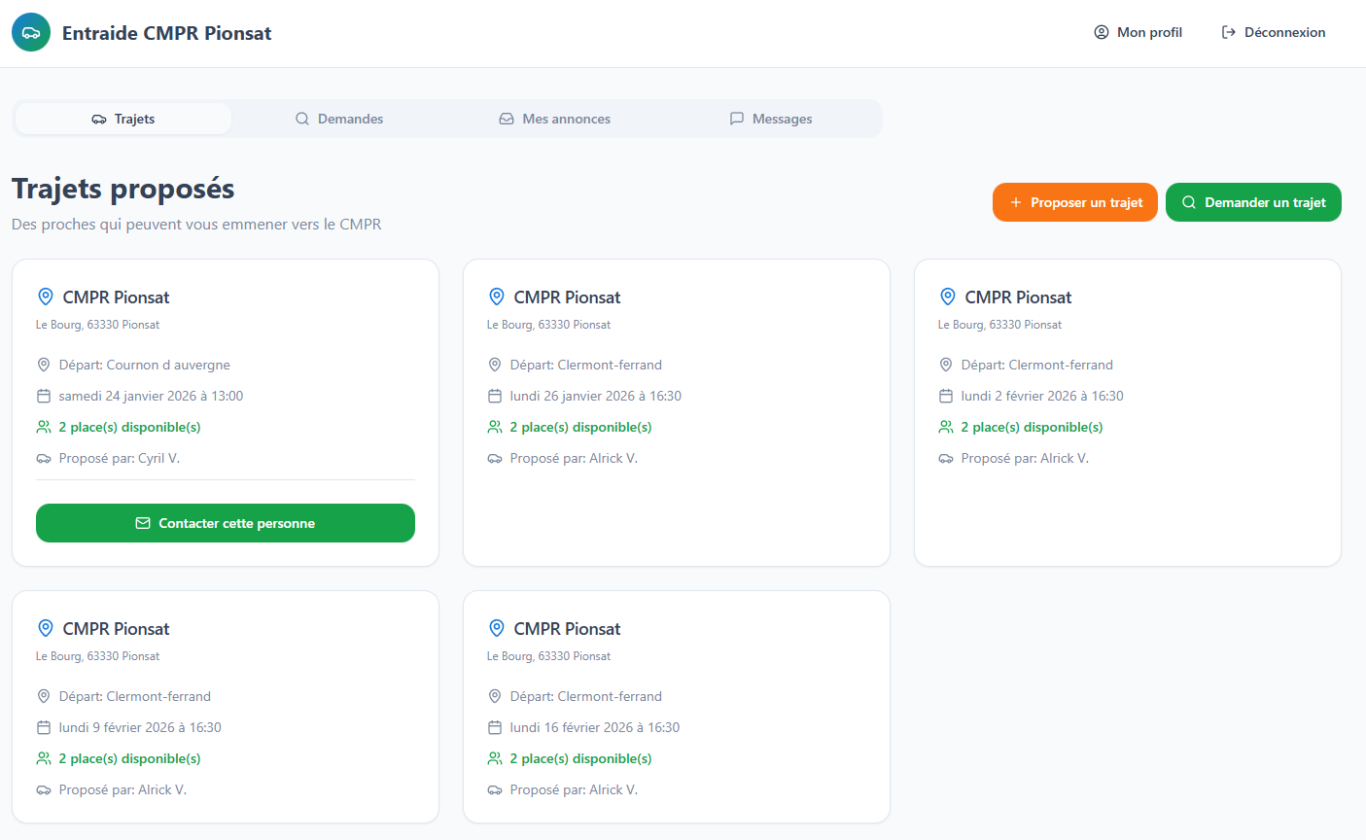Screen dimensions: 1366x840
Task: Click the user profile icon in header
Action: click(x=1101, y=32)
